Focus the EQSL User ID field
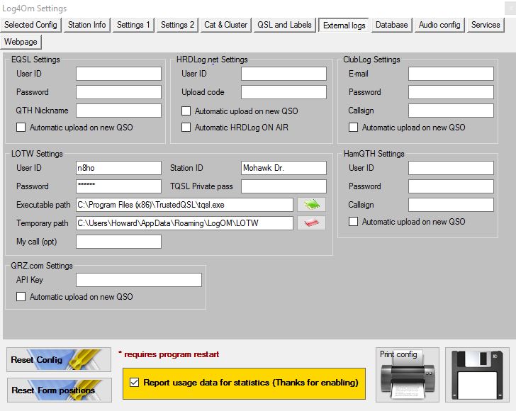This screenshot has height=411, width=516. (x=118, y=74)
